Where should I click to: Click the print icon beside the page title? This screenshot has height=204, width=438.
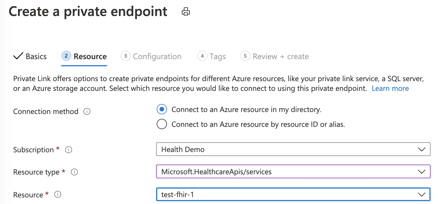click(x=186, y=12)
